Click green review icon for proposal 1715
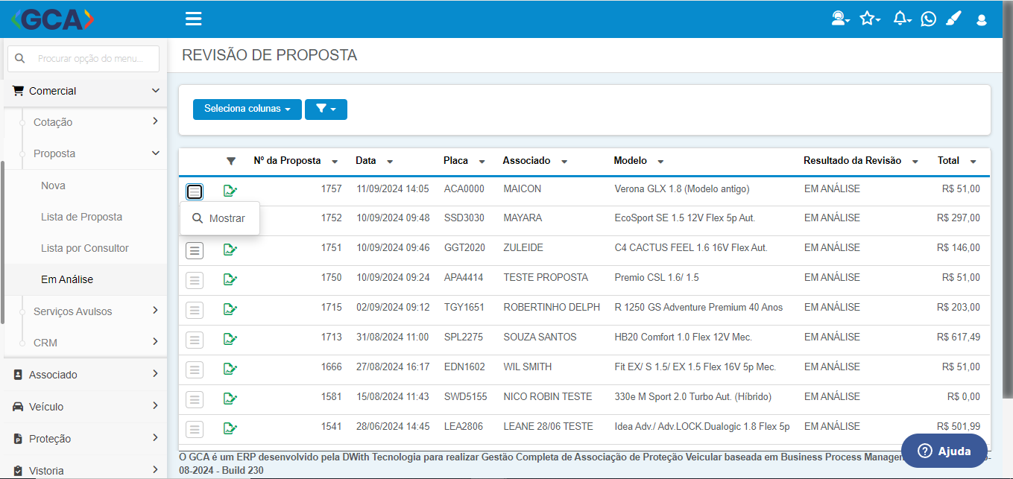The image size is (1013, 479). 230,309
